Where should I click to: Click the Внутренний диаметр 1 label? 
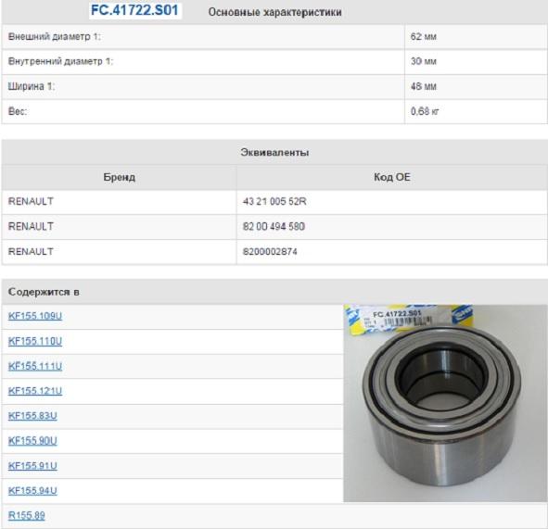click(60, 61)
